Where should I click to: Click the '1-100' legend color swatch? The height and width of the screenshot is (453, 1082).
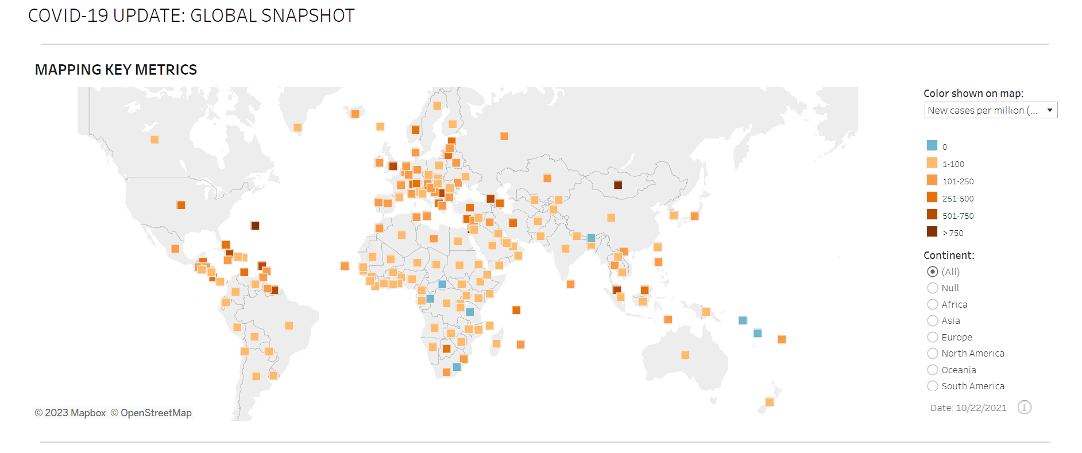[x=932, y=162]
